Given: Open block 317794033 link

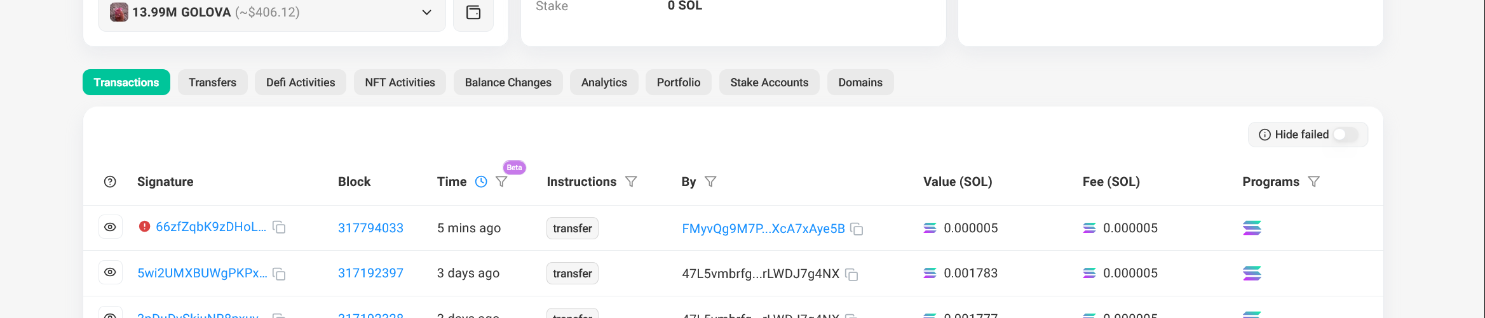Looking at the screenshot, I should point(370,228).
